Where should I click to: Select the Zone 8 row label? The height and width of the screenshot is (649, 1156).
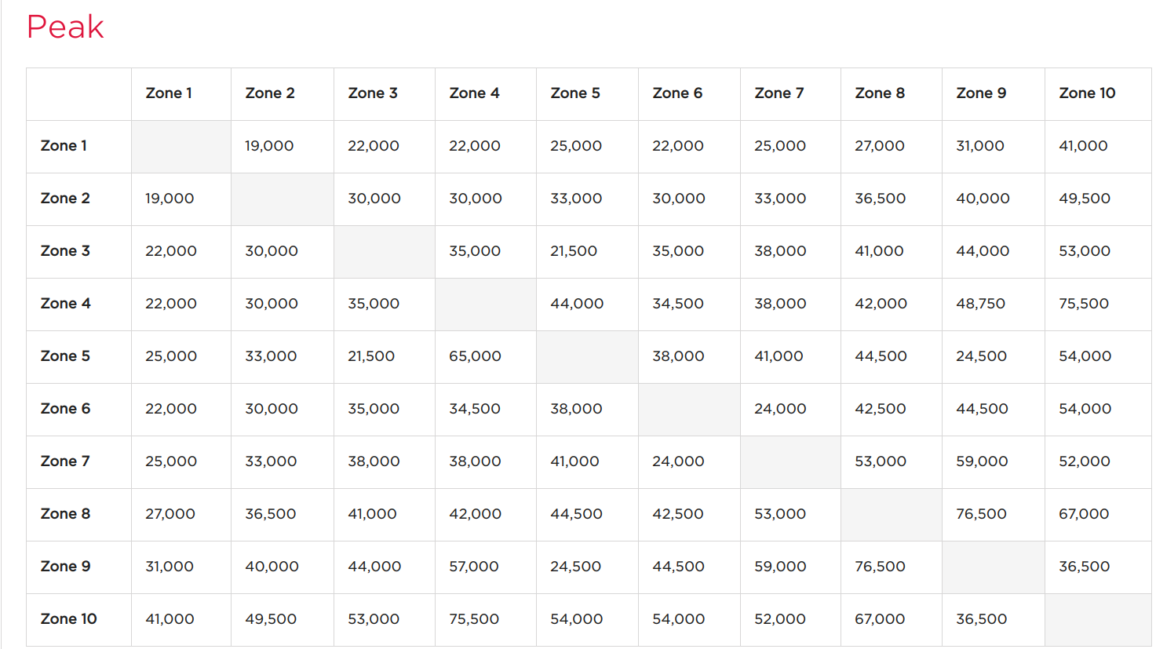point(65,514)
